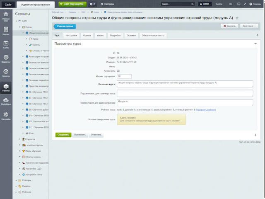Screen dimensions: 265x199
Task: Open the Уроки item in the tree
Action: pyautogui.click(x=34, y=39)
